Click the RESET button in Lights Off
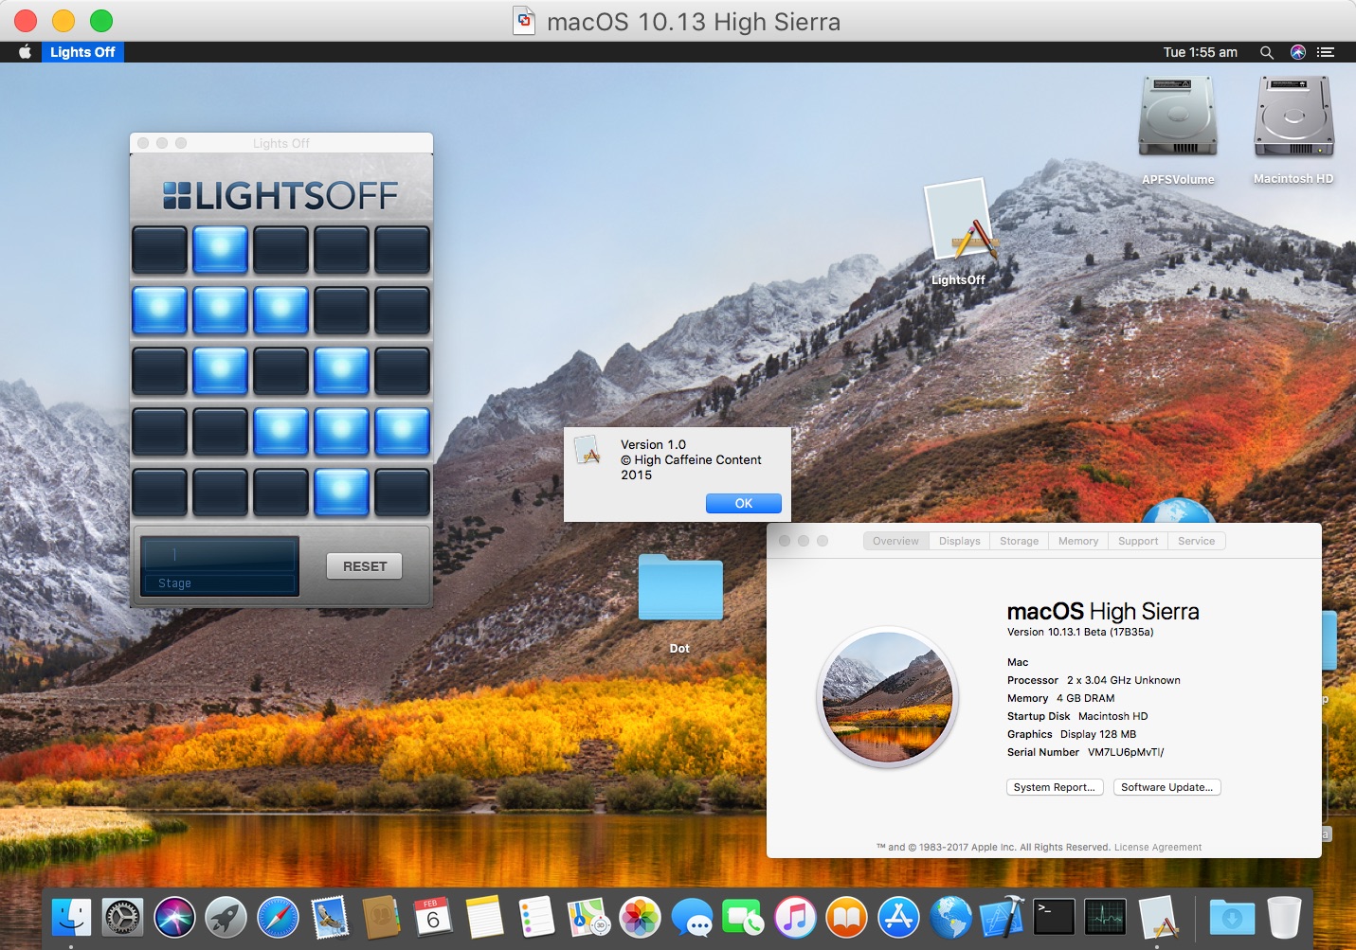This screenshot has height=950, width=1356. (365, 566)
